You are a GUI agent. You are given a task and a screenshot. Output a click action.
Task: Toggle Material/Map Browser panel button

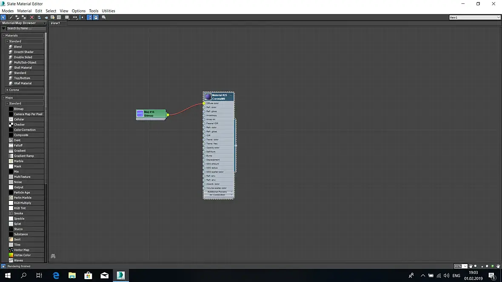click(89, 17)
